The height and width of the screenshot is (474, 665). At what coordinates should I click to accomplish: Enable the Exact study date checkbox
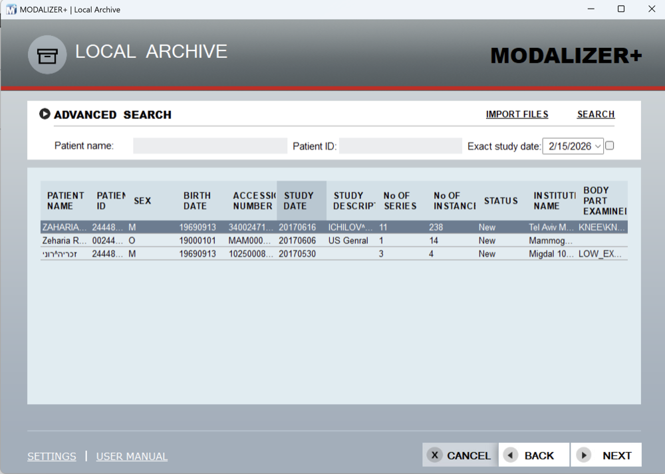(609, 146)
